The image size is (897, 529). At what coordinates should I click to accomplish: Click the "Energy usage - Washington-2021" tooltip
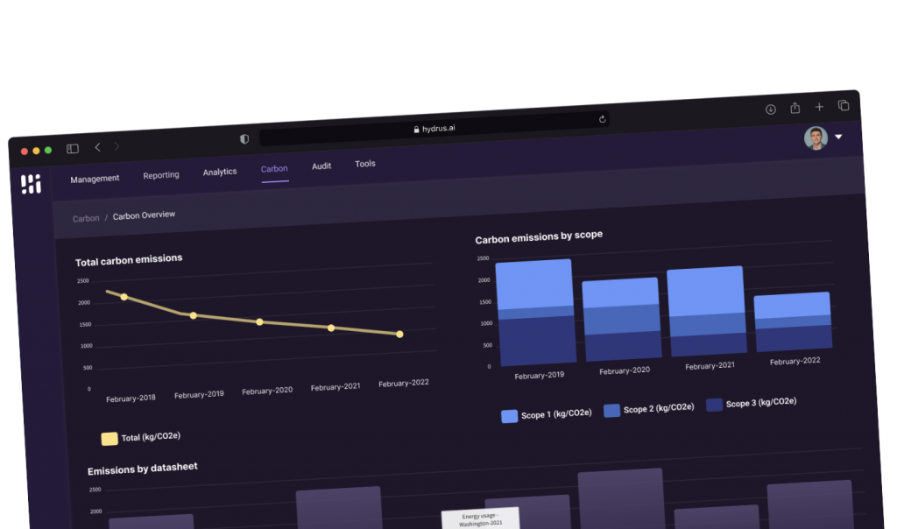pyautogui.click(x=481, y=518)
